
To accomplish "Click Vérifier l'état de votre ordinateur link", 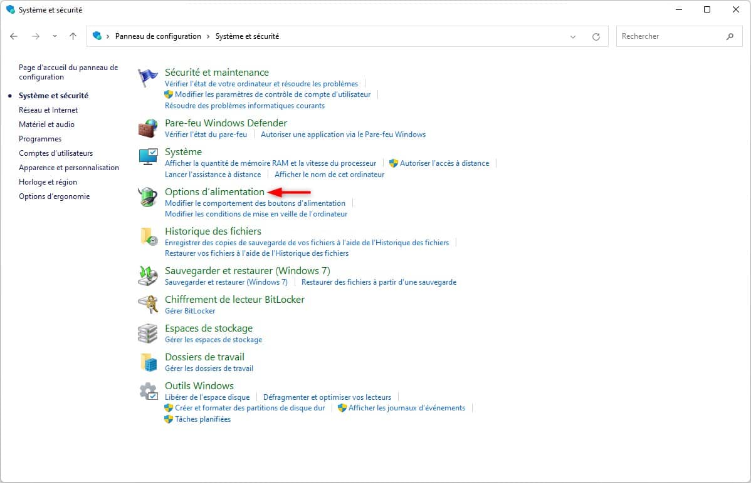I will [261, 84].
